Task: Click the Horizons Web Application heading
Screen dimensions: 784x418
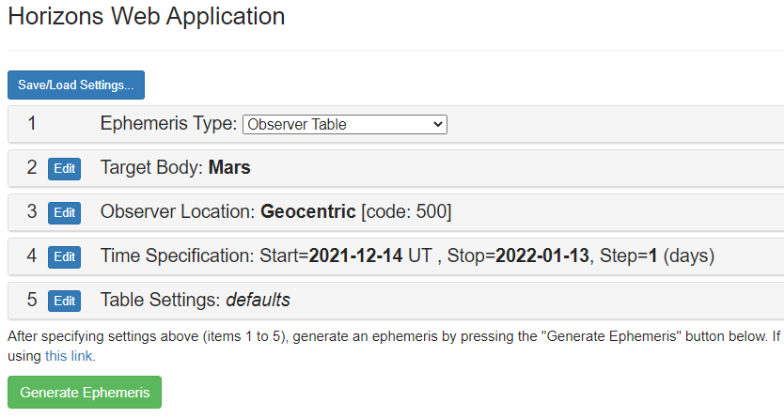Action: [146, 16]
